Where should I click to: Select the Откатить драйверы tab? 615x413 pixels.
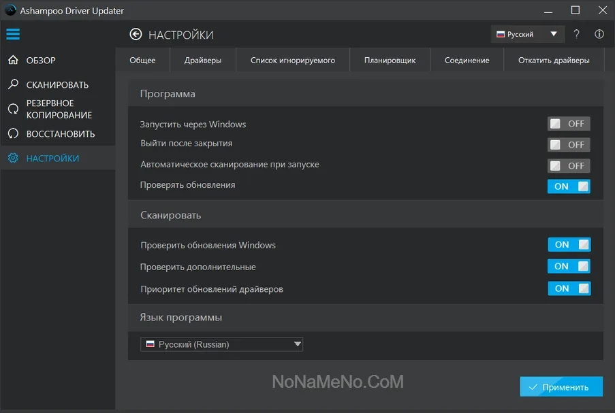point(554,61)
